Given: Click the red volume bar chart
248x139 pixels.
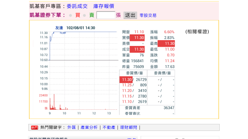Looking at the screenshot, I should (x=84, y=102).
